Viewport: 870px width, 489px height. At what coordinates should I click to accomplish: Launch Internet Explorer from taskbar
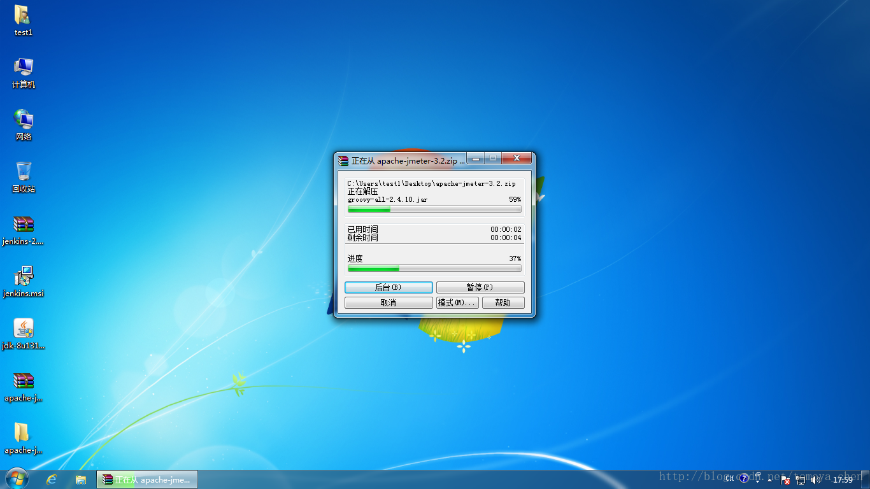point(52,479)
